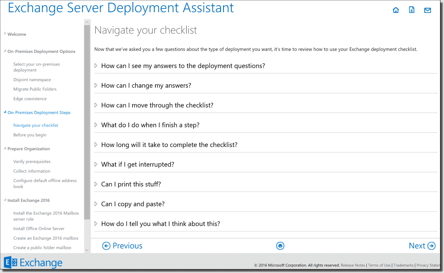The width and height of the screenshot is (444, 273).
Task: Click the 'Navigate your checklist' page heading
Action: coord(146,30)
